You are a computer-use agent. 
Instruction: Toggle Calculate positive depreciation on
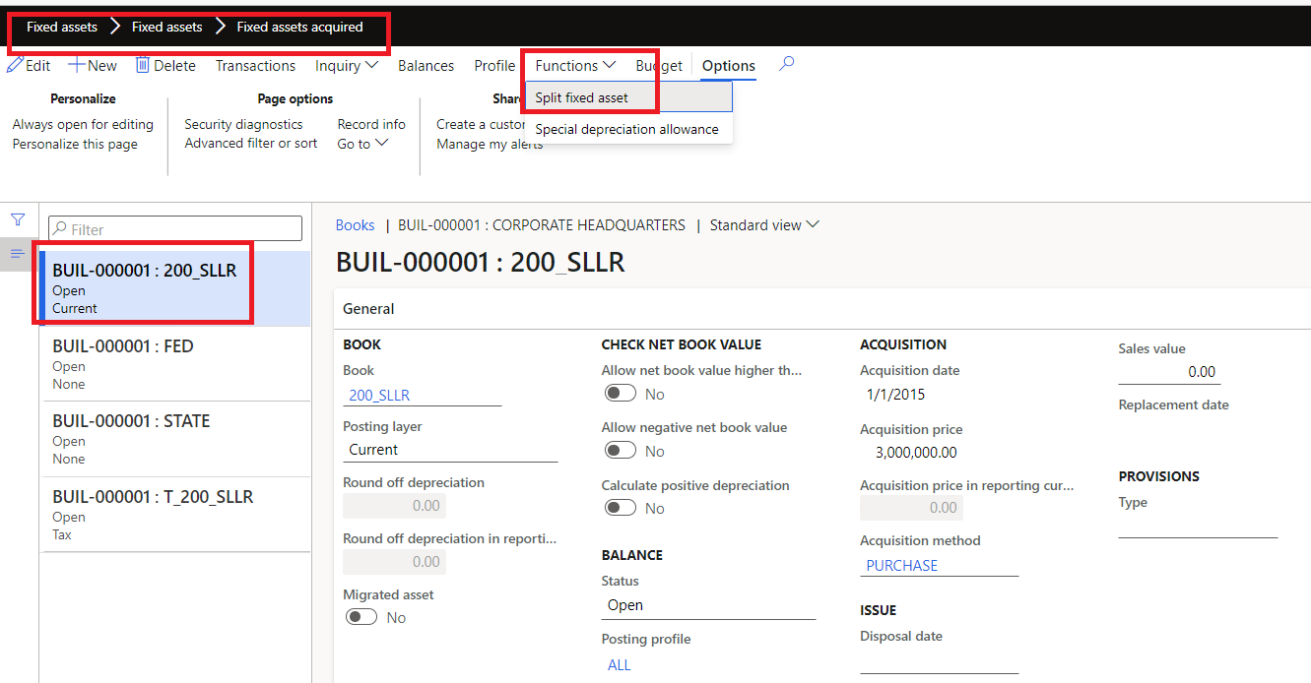(x=621, y=507)
